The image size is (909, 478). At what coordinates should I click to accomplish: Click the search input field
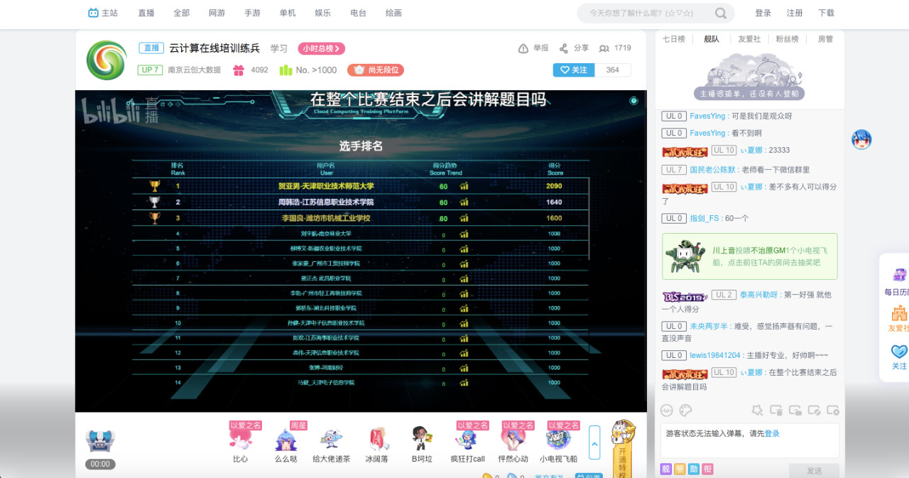pyautogui.click(x=643, y=13)
